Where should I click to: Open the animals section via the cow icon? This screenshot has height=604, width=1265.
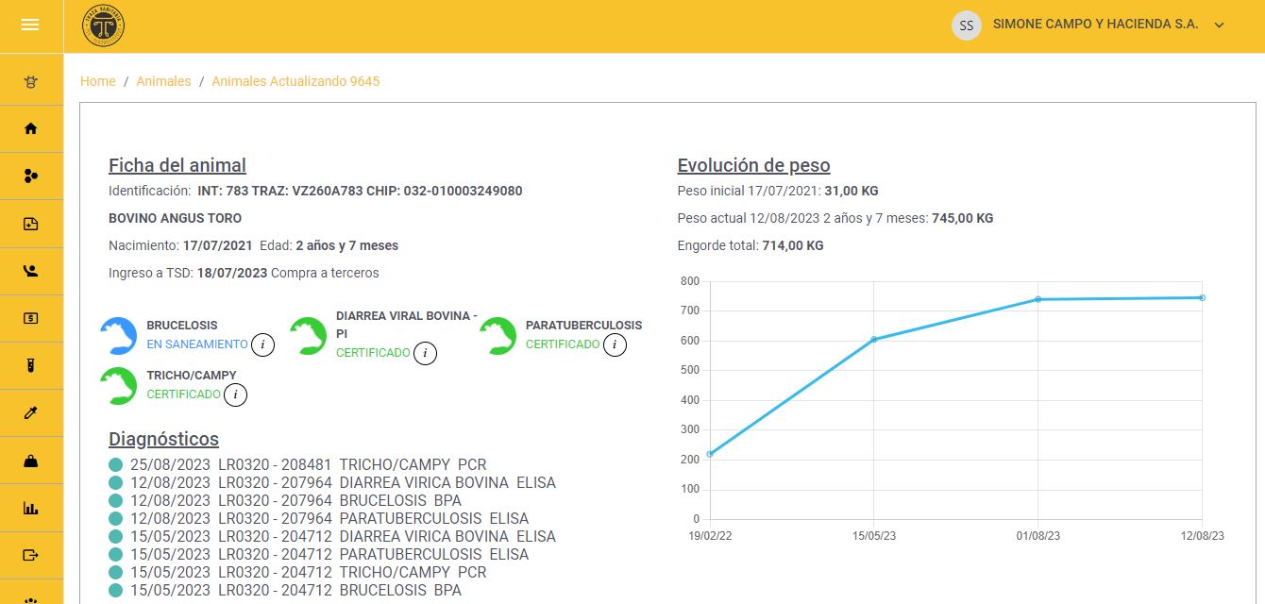click(32, 81)
